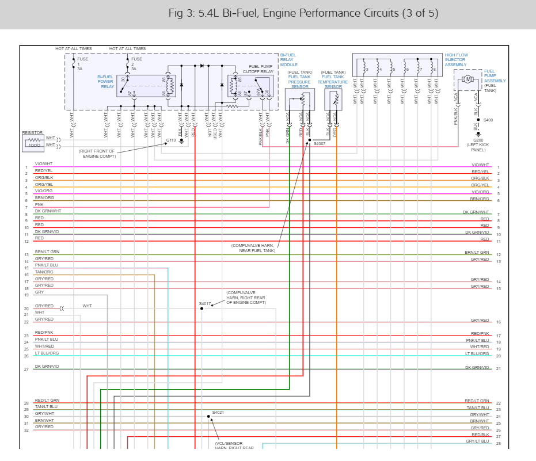Click the S400 splice dot

coord(478,120)
